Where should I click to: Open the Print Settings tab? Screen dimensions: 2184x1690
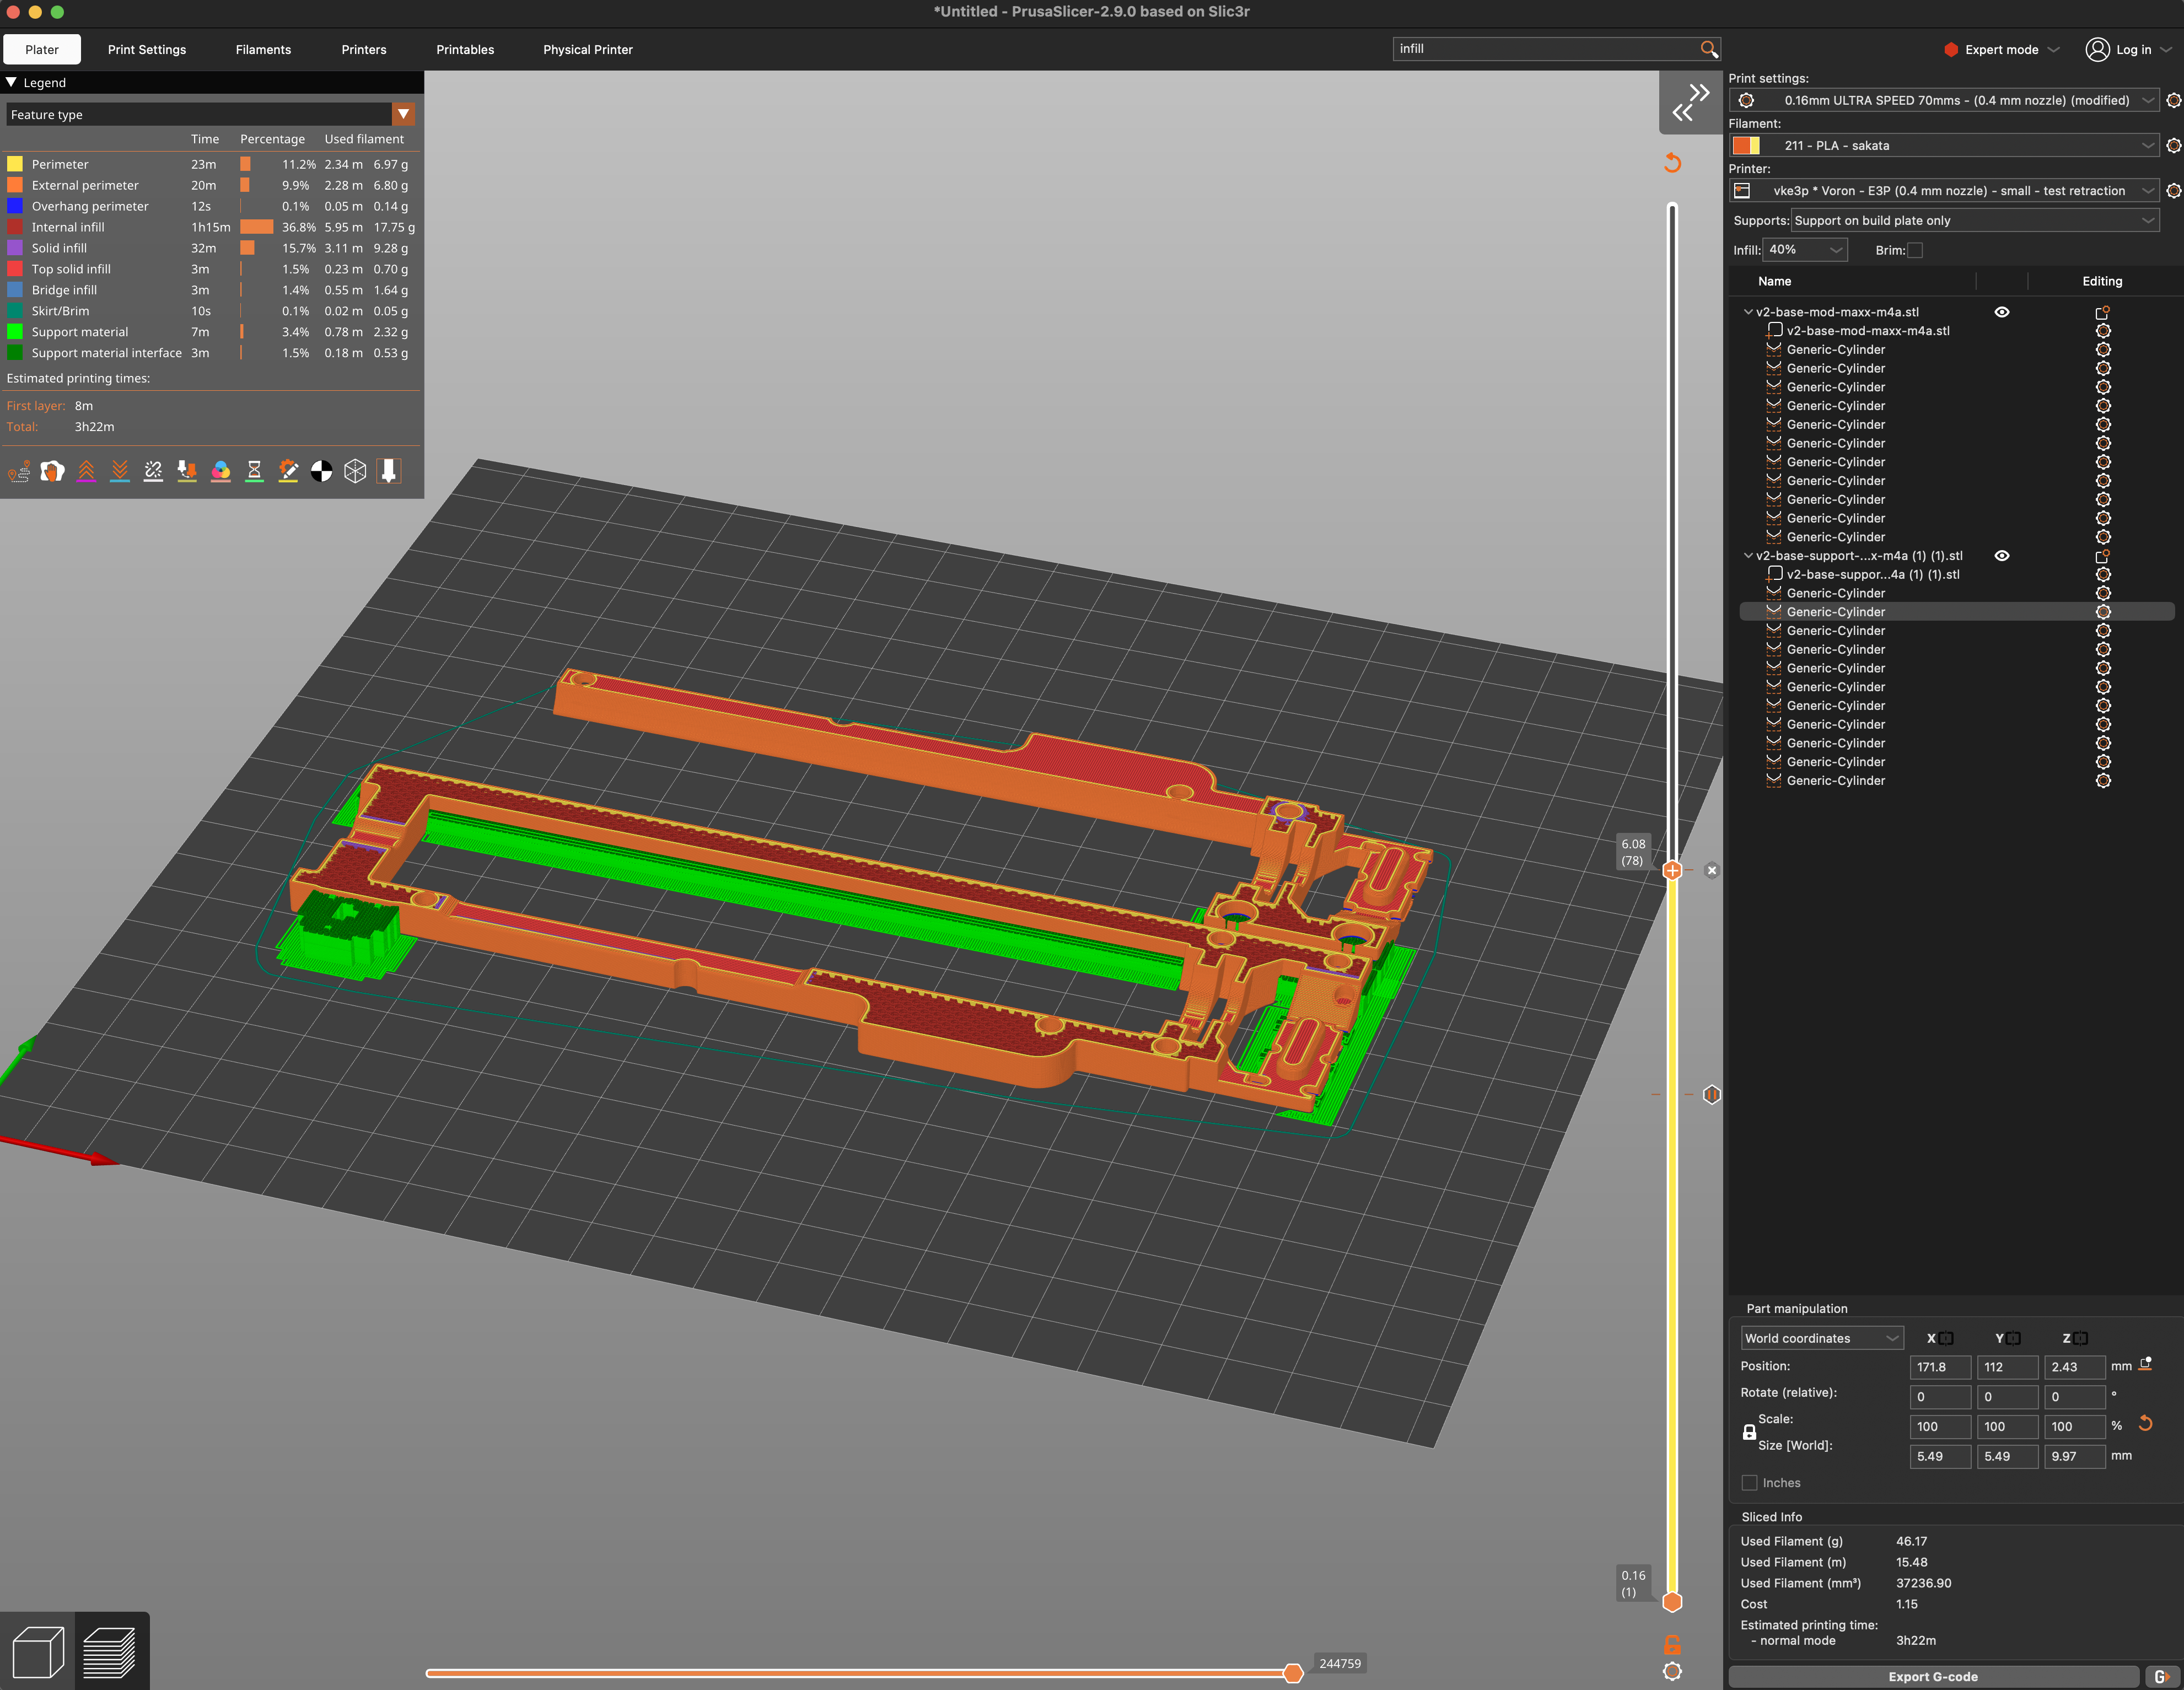click(147, 49)
